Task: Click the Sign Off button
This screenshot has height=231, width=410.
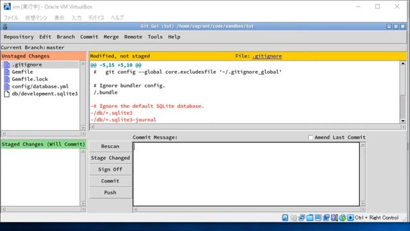Action: 110,169
